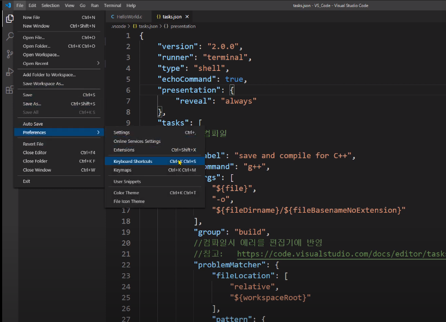Choose Close Folder menu entry

click(x=59, y=161)
